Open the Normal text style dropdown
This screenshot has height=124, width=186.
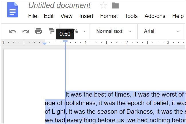(x=114, y=31)
